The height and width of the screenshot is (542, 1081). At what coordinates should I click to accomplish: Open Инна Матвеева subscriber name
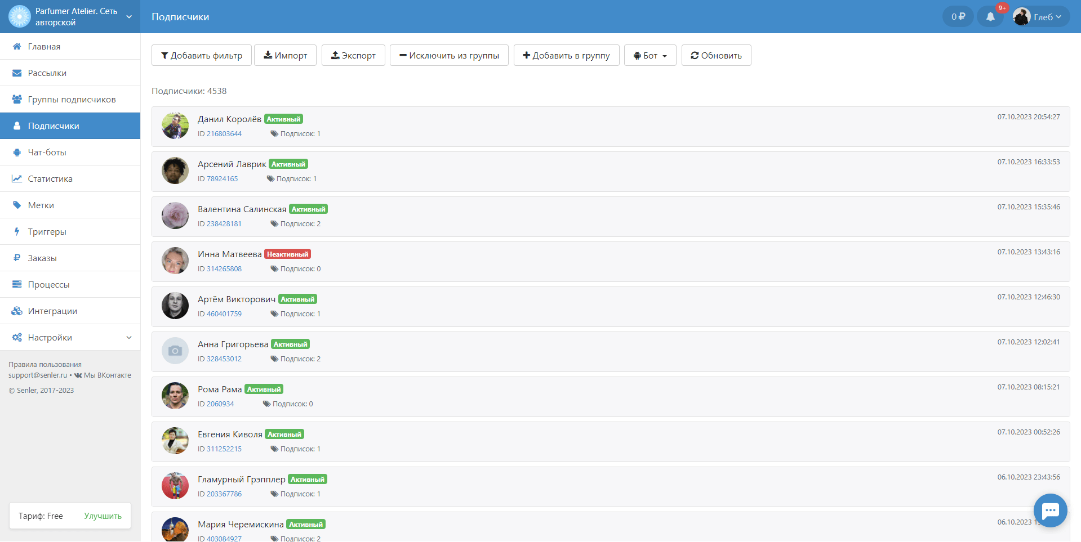click(229, 254)
